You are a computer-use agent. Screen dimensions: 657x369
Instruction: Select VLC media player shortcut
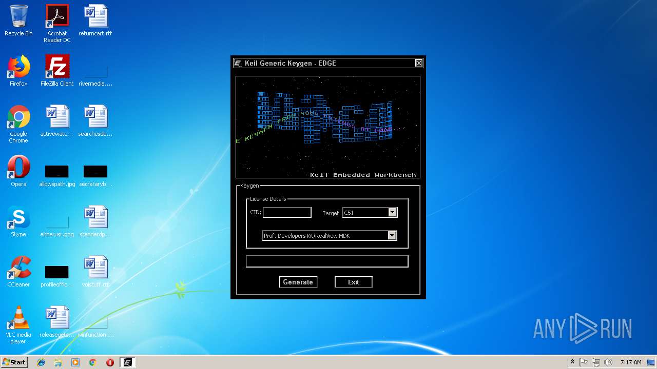(x=18, y=325)
